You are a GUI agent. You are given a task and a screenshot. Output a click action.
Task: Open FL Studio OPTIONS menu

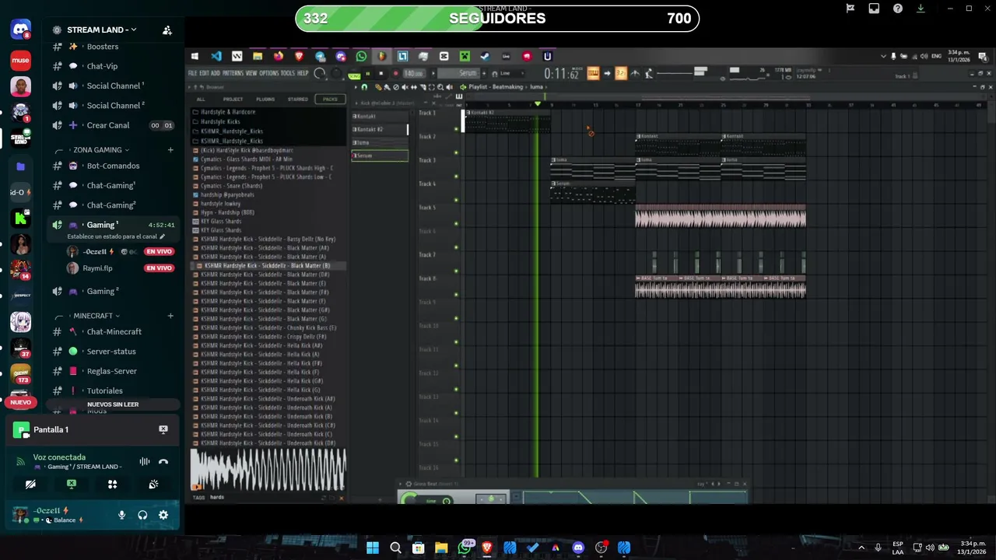(x=269, y=73)
